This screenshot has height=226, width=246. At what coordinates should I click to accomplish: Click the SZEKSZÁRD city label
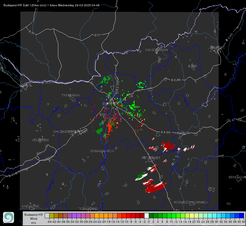[89, 209]
